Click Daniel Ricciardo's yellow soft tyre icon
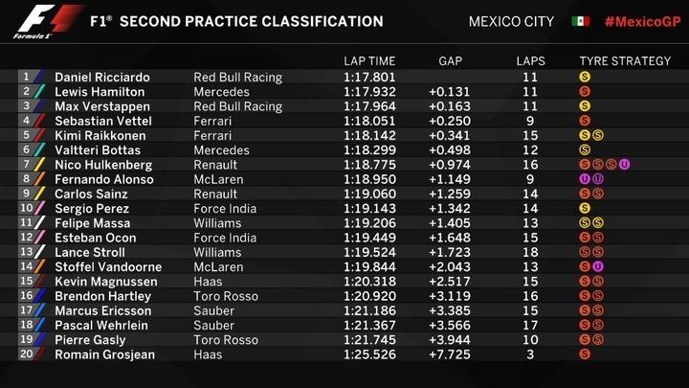The width and height of the screenshot is (689, 388). coord(585,77)
